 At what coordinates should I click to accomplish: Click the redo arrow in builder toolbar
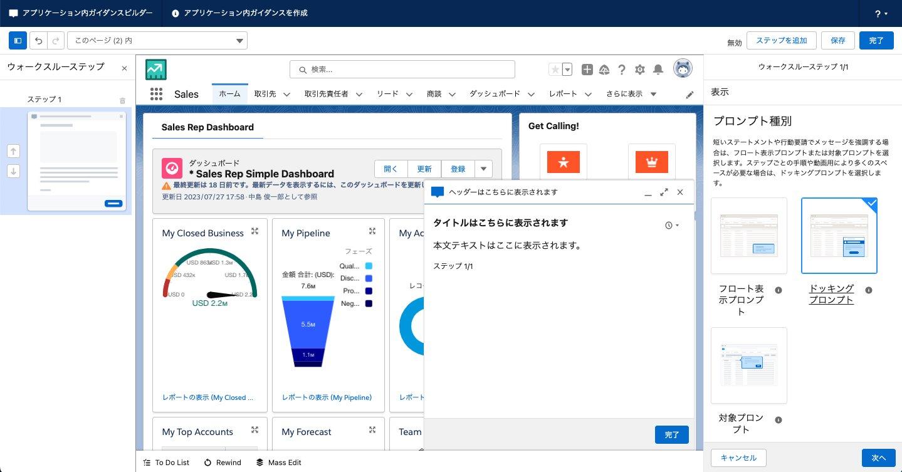point(56,41)
